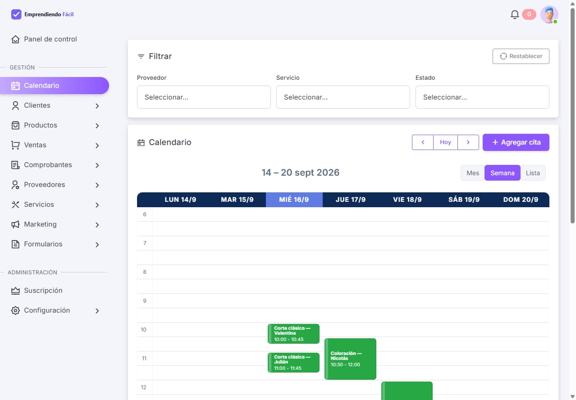Click the Restablecer button
This screenshot has width=576, height=400.
[521, 56]
